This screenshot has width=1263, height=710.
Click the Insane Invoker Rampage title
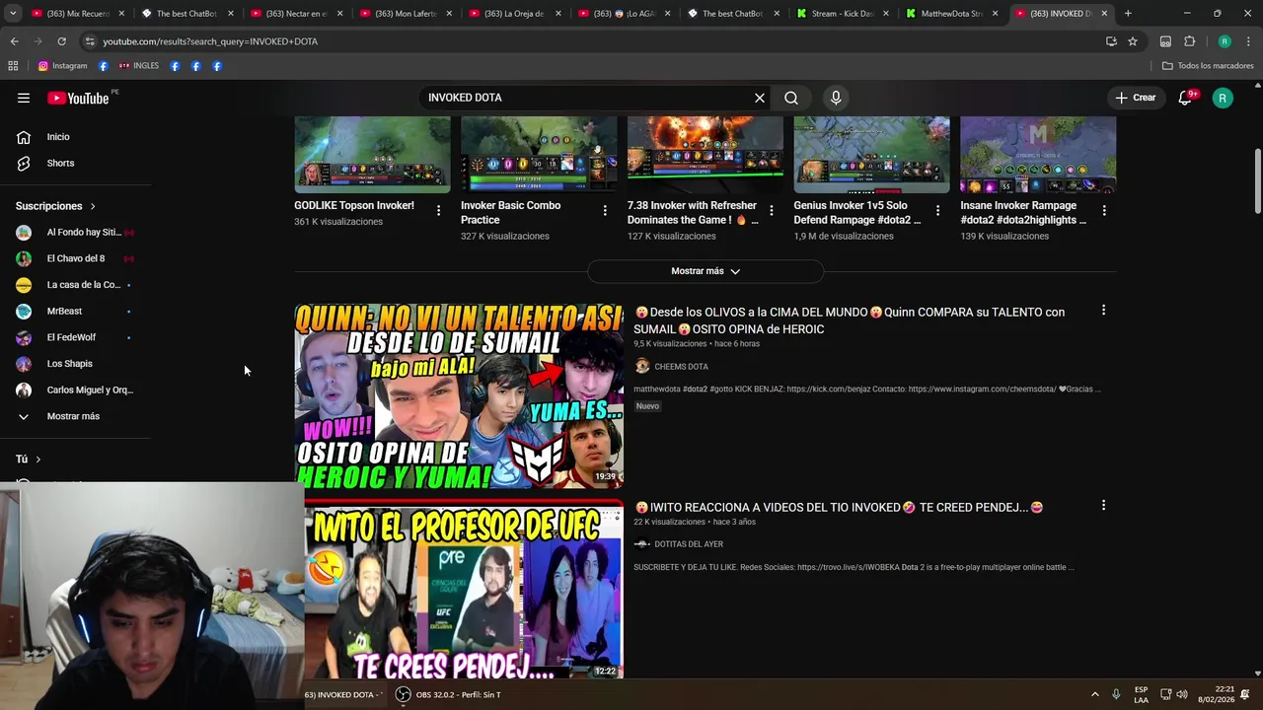(1023, 213)
